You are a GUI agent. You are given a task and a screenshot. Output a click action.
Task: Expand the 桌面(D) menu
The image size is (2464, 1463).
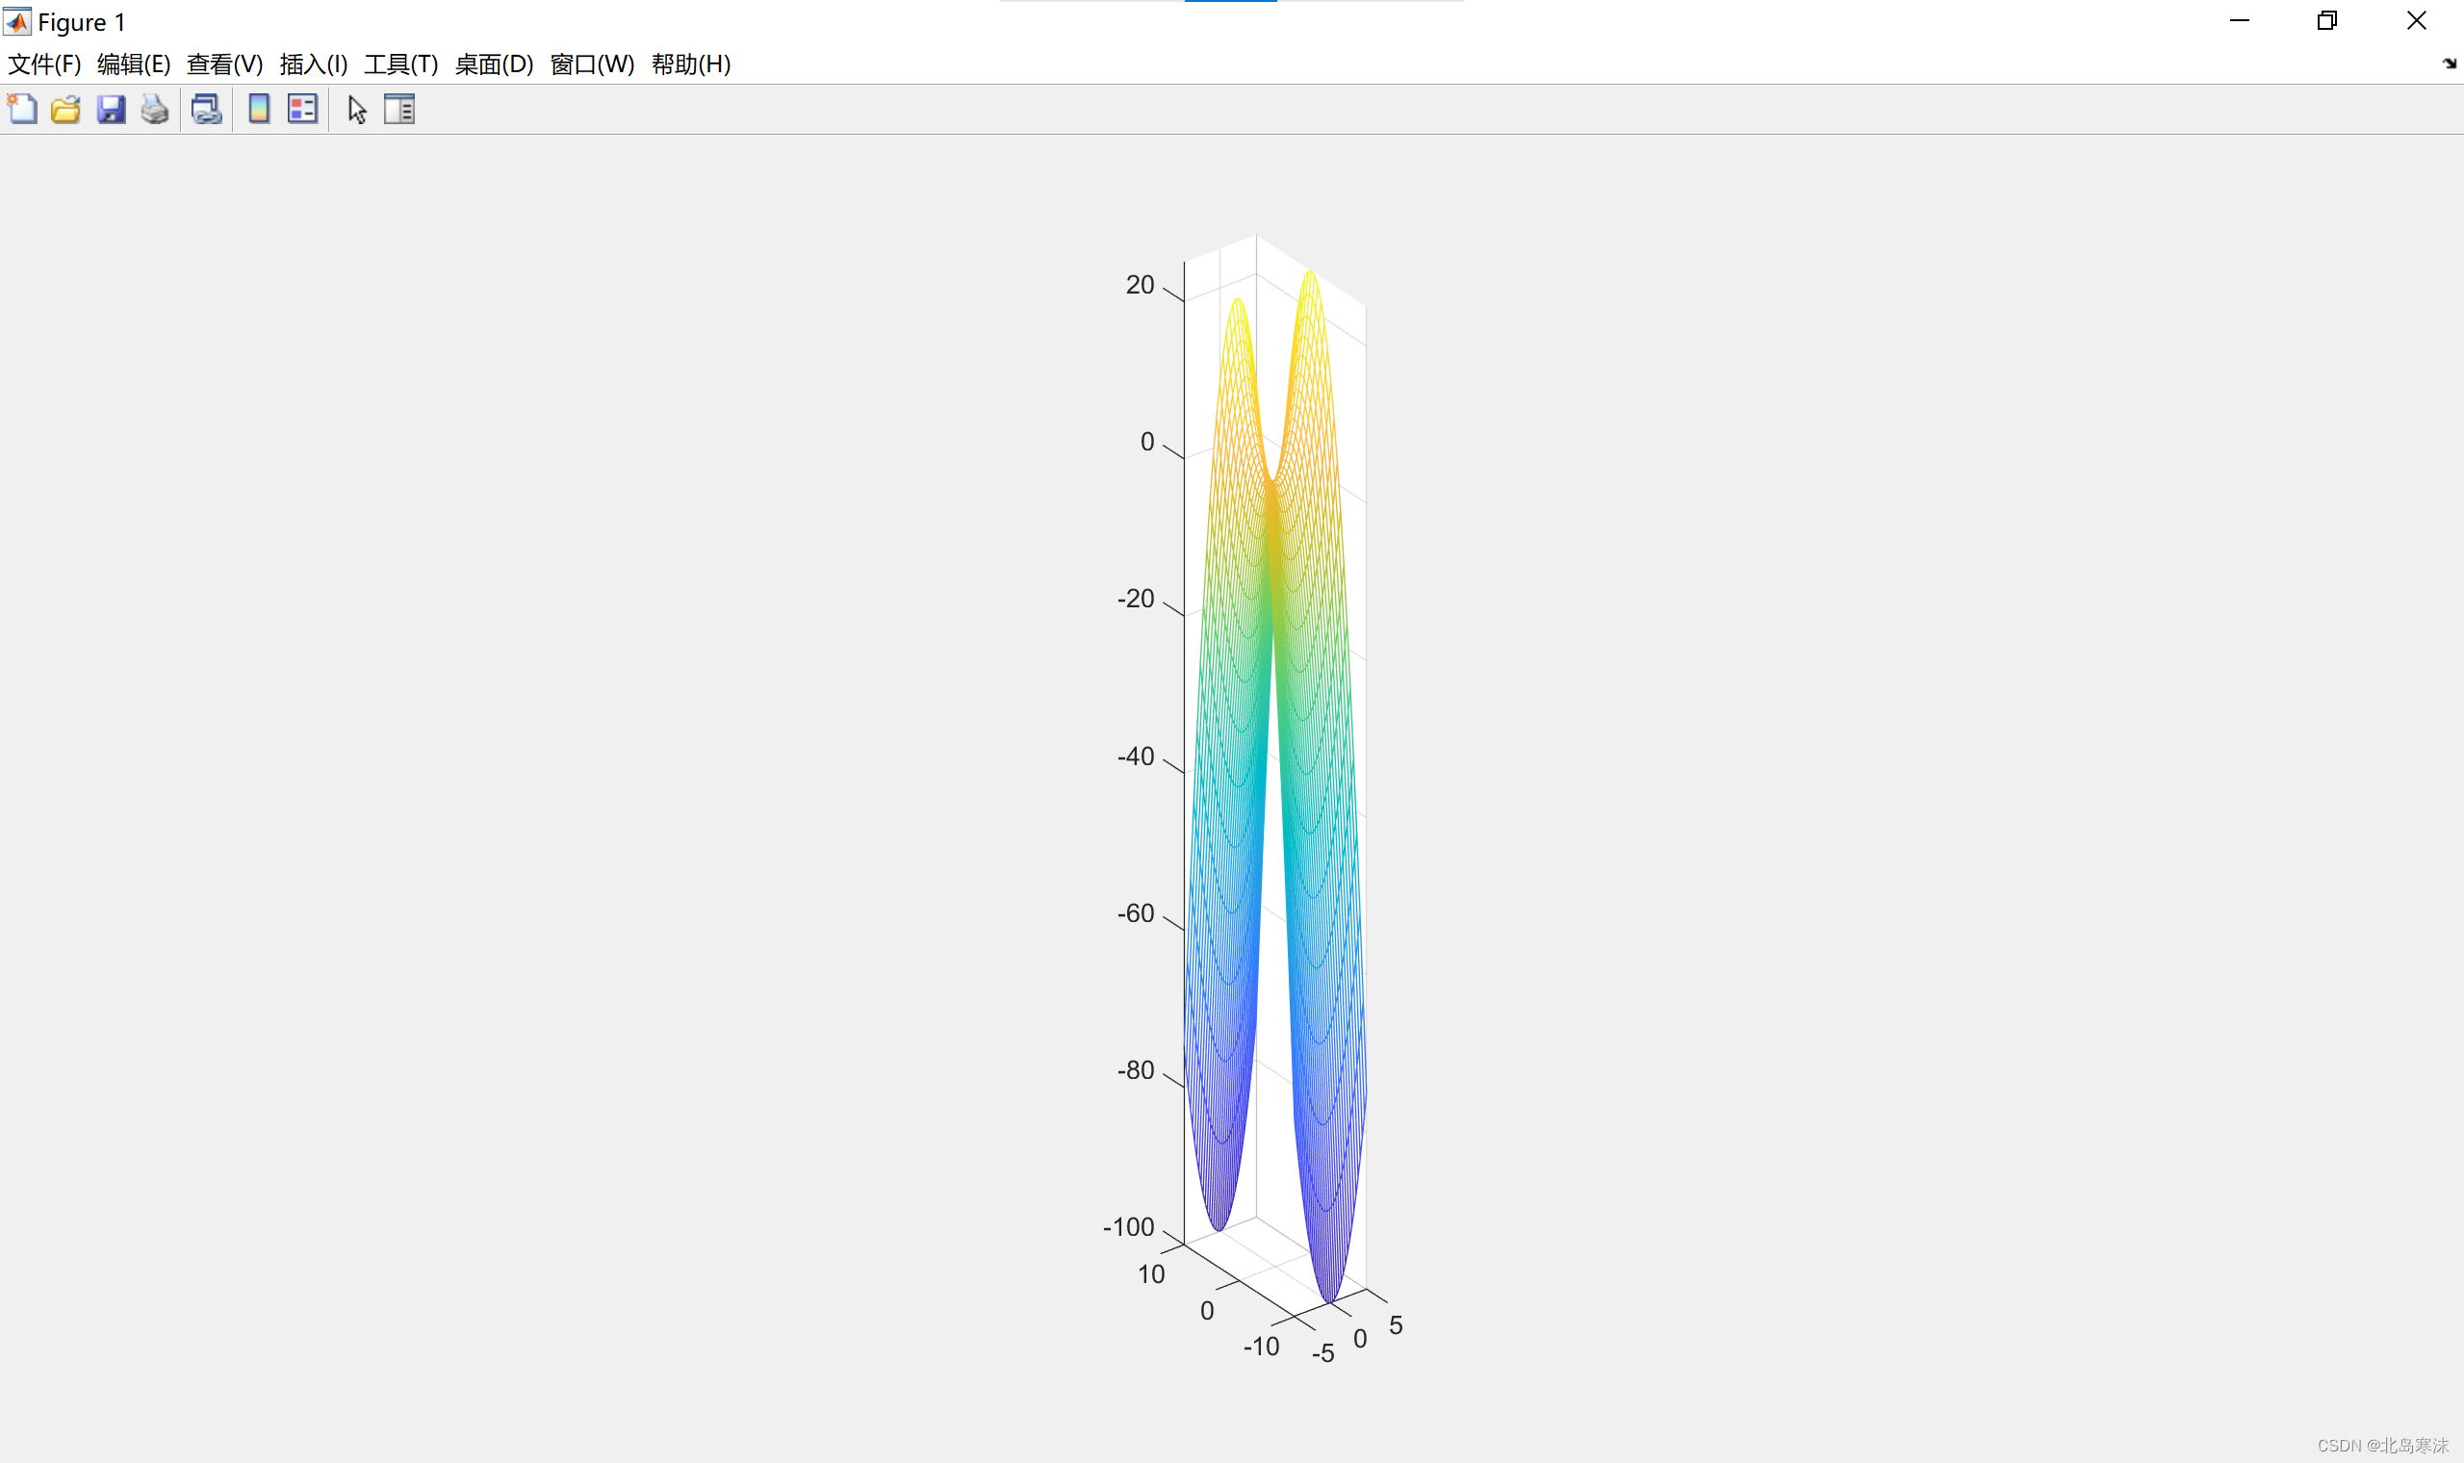pos(493,64)
